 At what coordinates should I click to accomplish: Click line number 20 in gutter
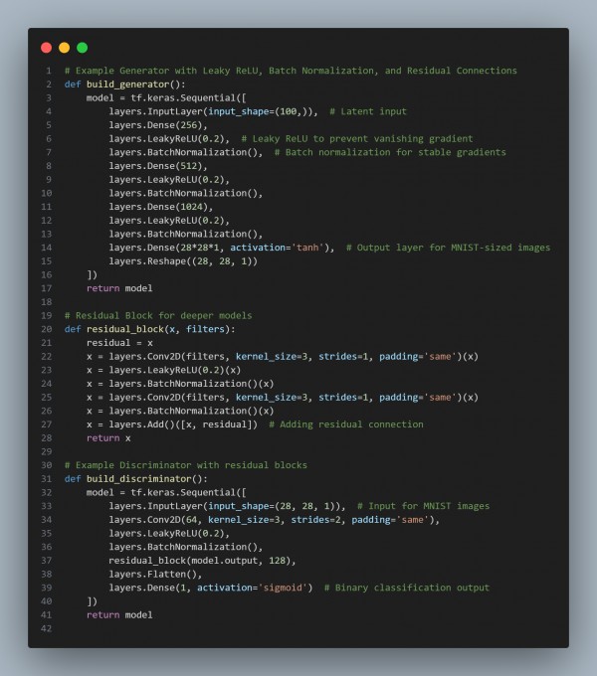(x=46, y=329)
